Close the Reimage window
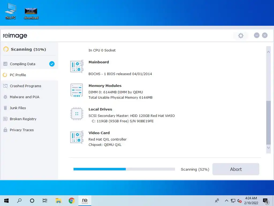Image resolution: width=274 pixels, height=206 pixels. point(265,35)
